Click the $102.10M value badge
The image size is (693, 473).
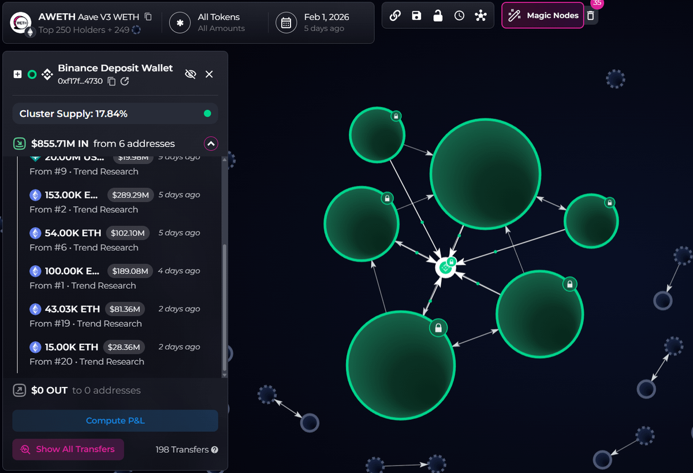click(128, 233)
